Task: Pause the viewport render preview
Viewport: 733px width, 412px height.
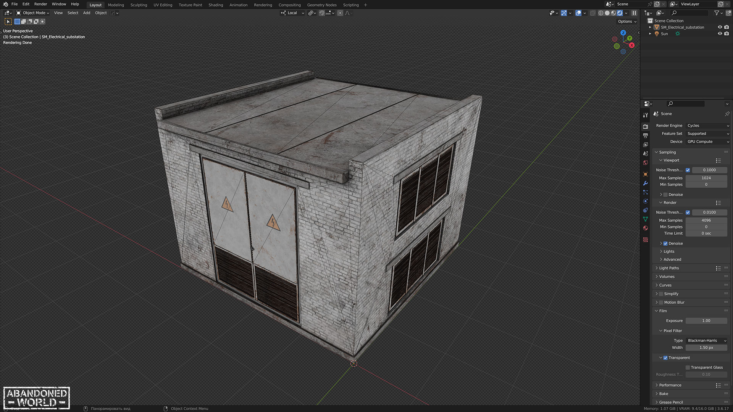Action: tap(634, 13)
